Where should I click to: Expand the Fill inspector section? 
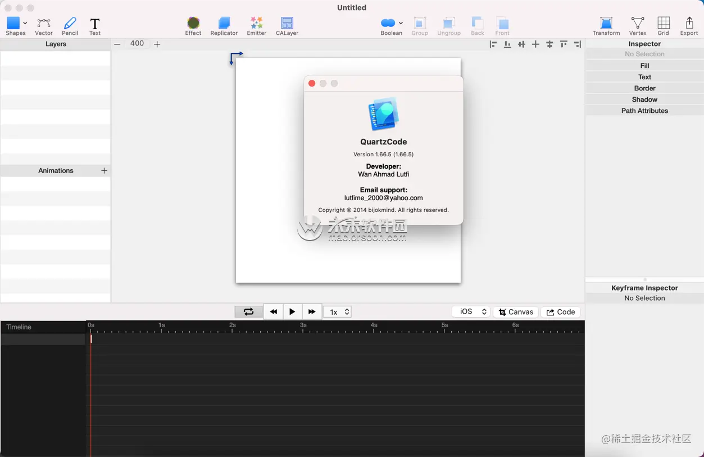[644, 66]
